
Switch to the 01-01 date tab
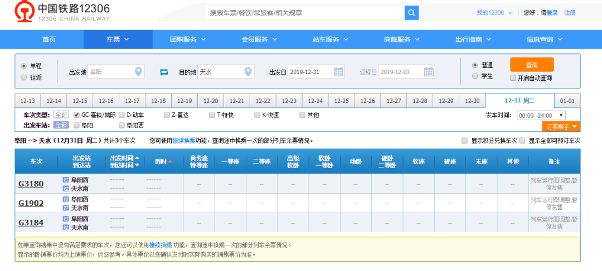[x=567, y=101]
